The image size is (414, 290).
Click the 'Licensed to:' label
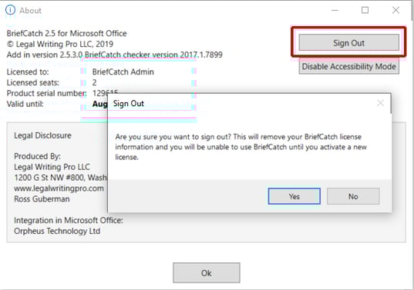point(28,72)
